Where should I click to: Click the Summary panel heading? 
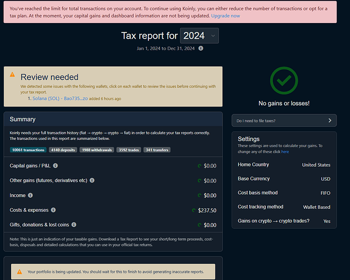[22, 119]
